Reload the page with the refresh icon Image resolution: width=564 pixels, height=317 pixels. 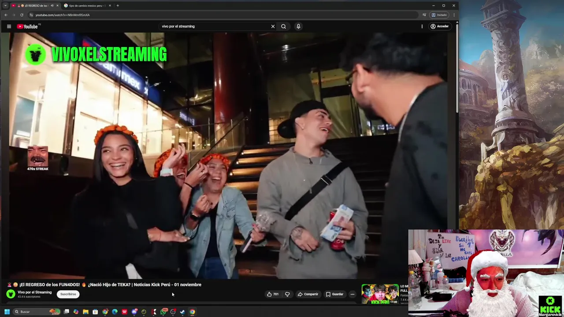22,15
